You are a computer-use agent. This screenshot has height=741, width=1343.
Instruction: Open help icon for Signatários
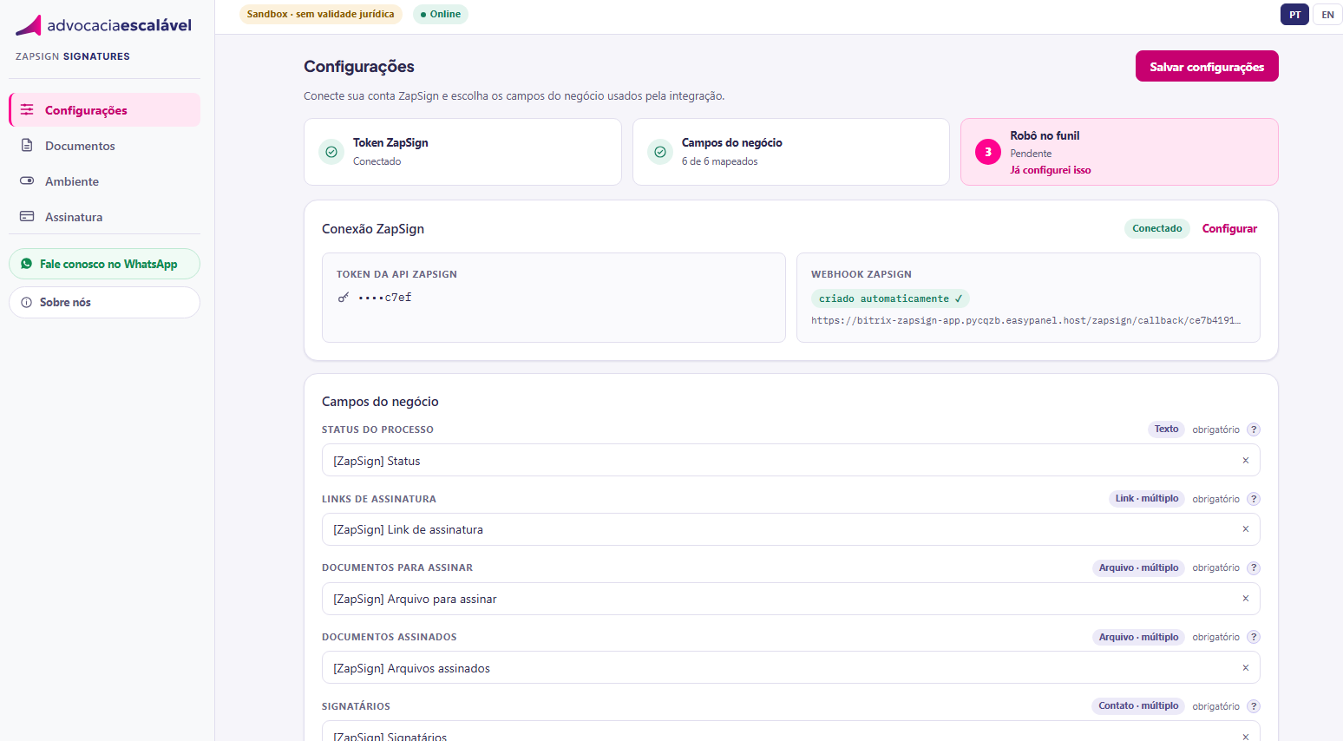(x=1253, y=706)
